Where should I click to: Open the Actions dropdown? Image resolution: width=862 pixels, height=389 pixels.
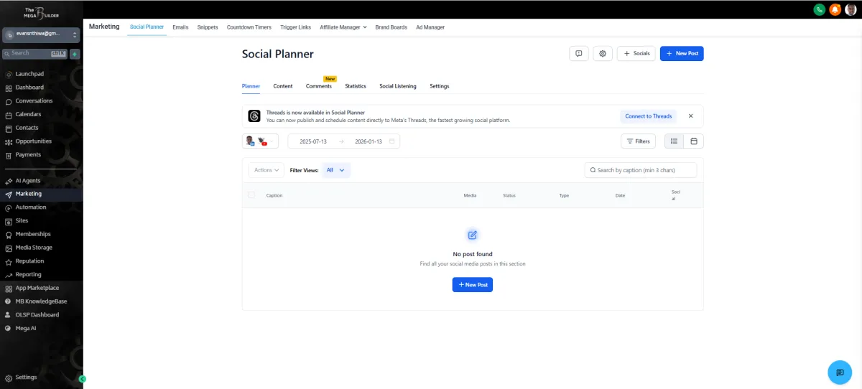[x=267, y=170]
